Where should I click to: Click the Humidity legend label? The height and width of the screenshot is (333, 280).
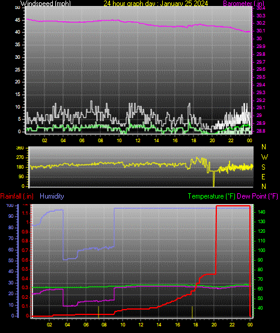[52, 196]
